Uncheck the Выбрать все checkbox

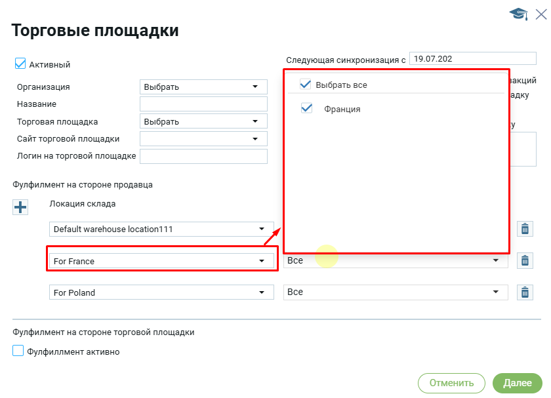pyautogui.click(x=305, y=85)
